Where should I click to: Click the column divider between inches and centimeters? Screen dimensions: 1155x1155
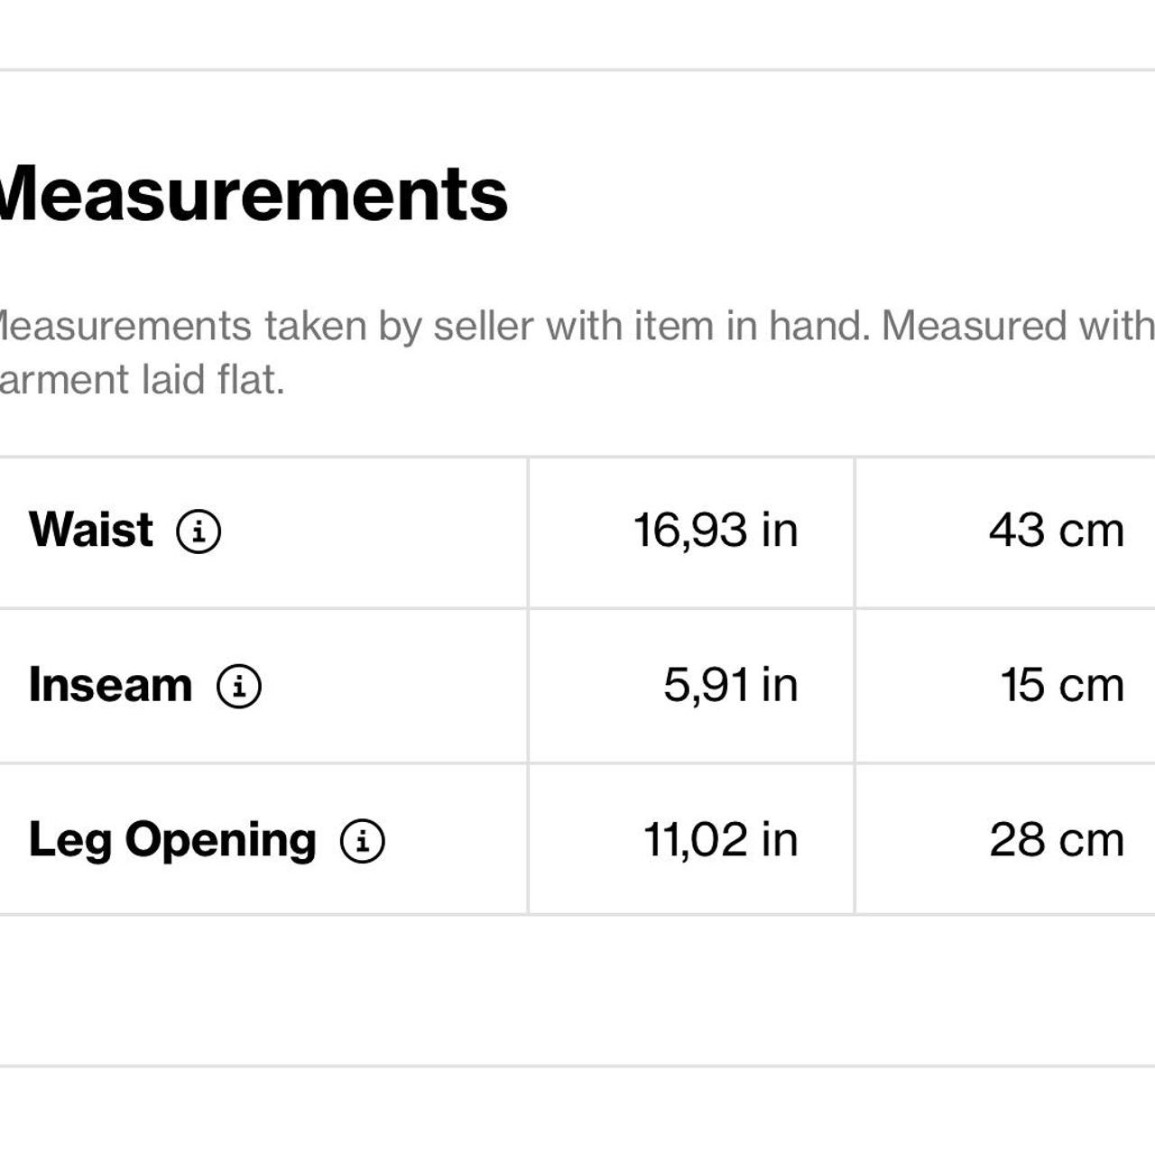[x=855, y=686]
